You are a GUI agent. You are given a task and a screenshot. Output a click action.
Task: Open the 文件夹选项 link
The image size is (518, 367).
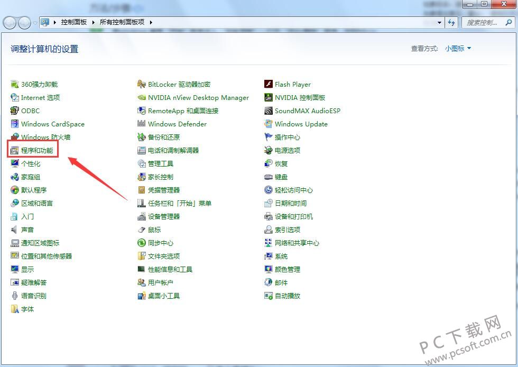(164, 256)
